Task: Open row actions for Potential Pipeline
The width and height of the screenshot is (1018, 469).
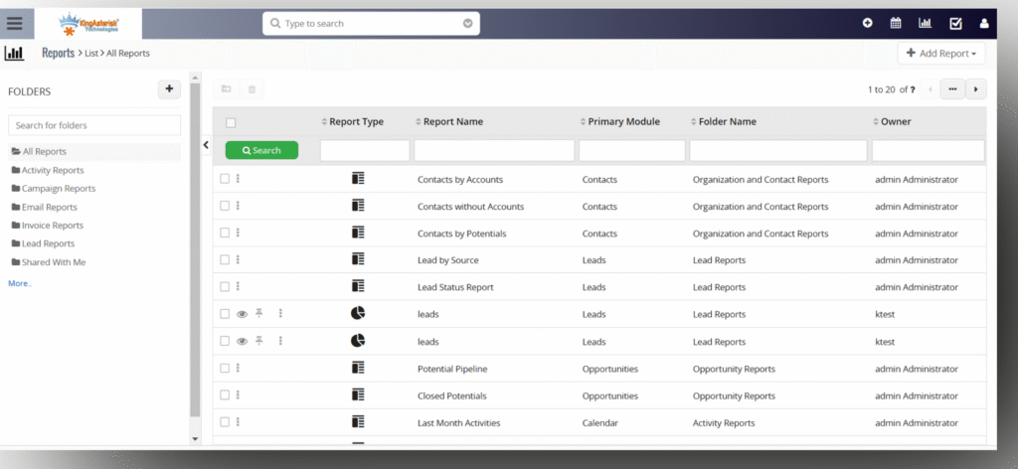Action: pos(238,368)
